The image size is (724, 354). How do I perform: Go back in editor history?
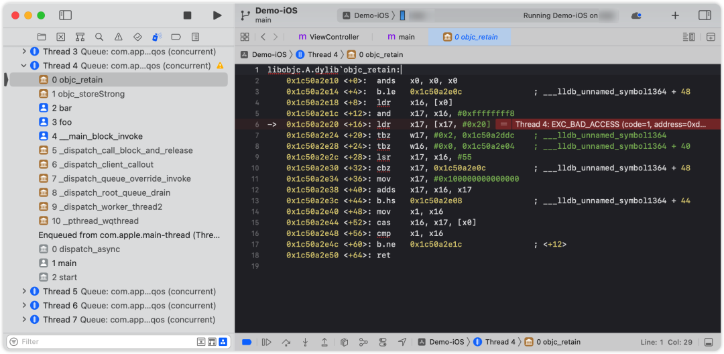click(x=263, y=37)
